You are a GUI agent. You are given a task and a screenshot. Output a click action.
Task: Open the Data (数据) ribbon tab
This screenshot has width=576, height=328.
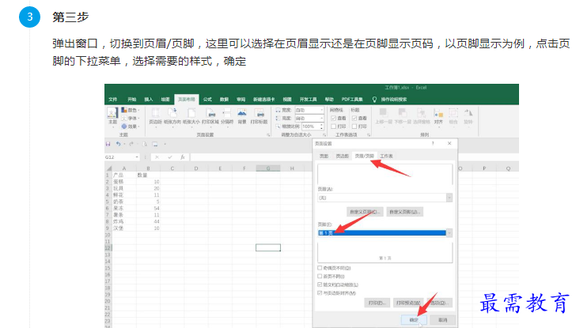click(224, 100)
